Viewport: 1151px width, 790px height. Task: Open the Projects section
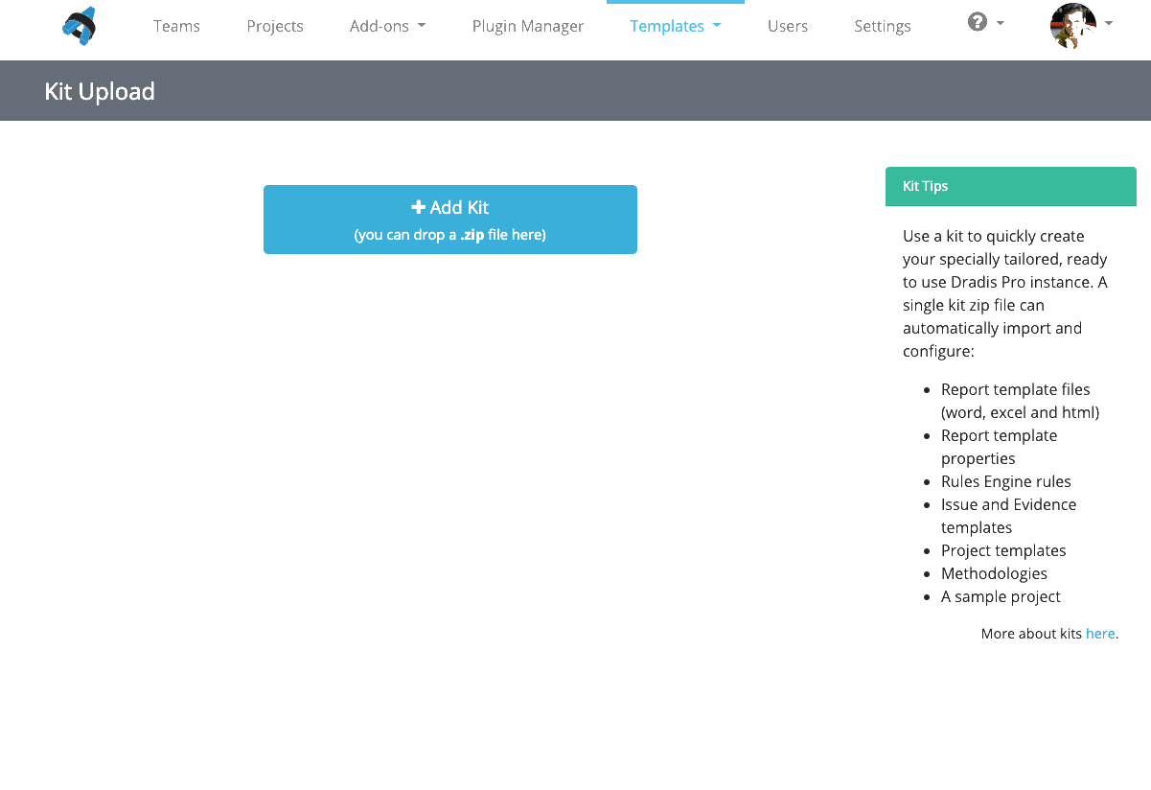[274, 26]
